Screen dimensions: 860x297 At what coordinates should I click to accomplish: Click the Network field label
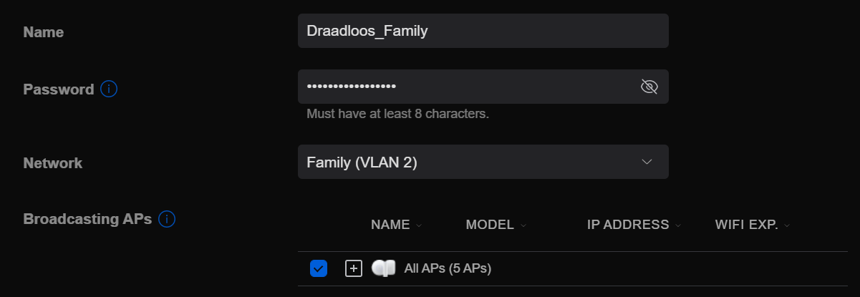point(53,163)
